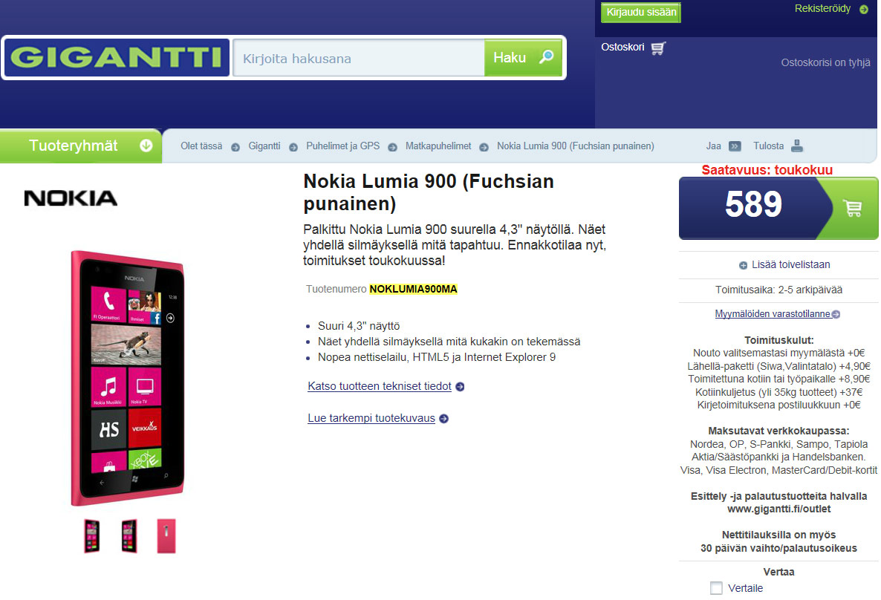
Task: Tick the Vertaile checkbox
Action: pos(716,588)
